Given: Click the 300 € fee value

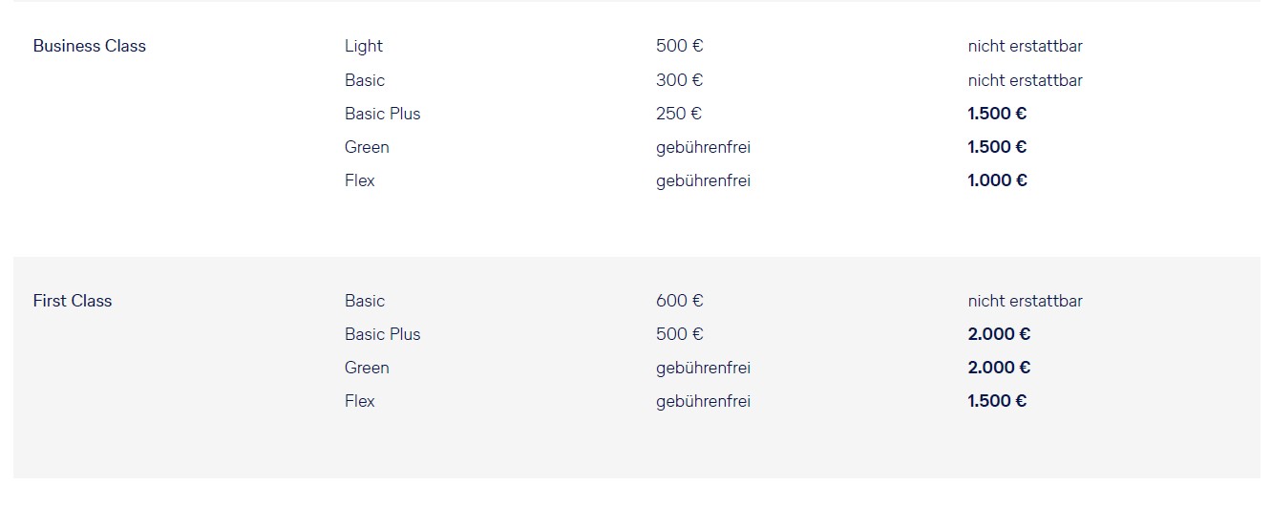Looking at the screenshot, I should 679,80.
